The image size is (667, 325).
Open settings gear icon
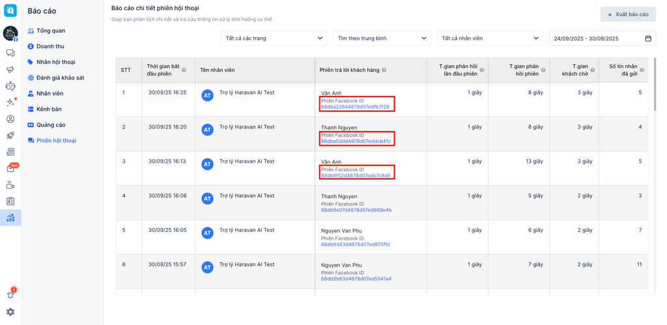pos(10,312)
